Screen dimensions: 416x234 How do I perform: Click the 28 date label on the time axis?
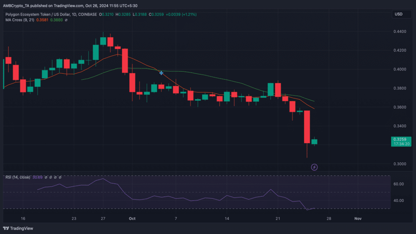(329, 219)
